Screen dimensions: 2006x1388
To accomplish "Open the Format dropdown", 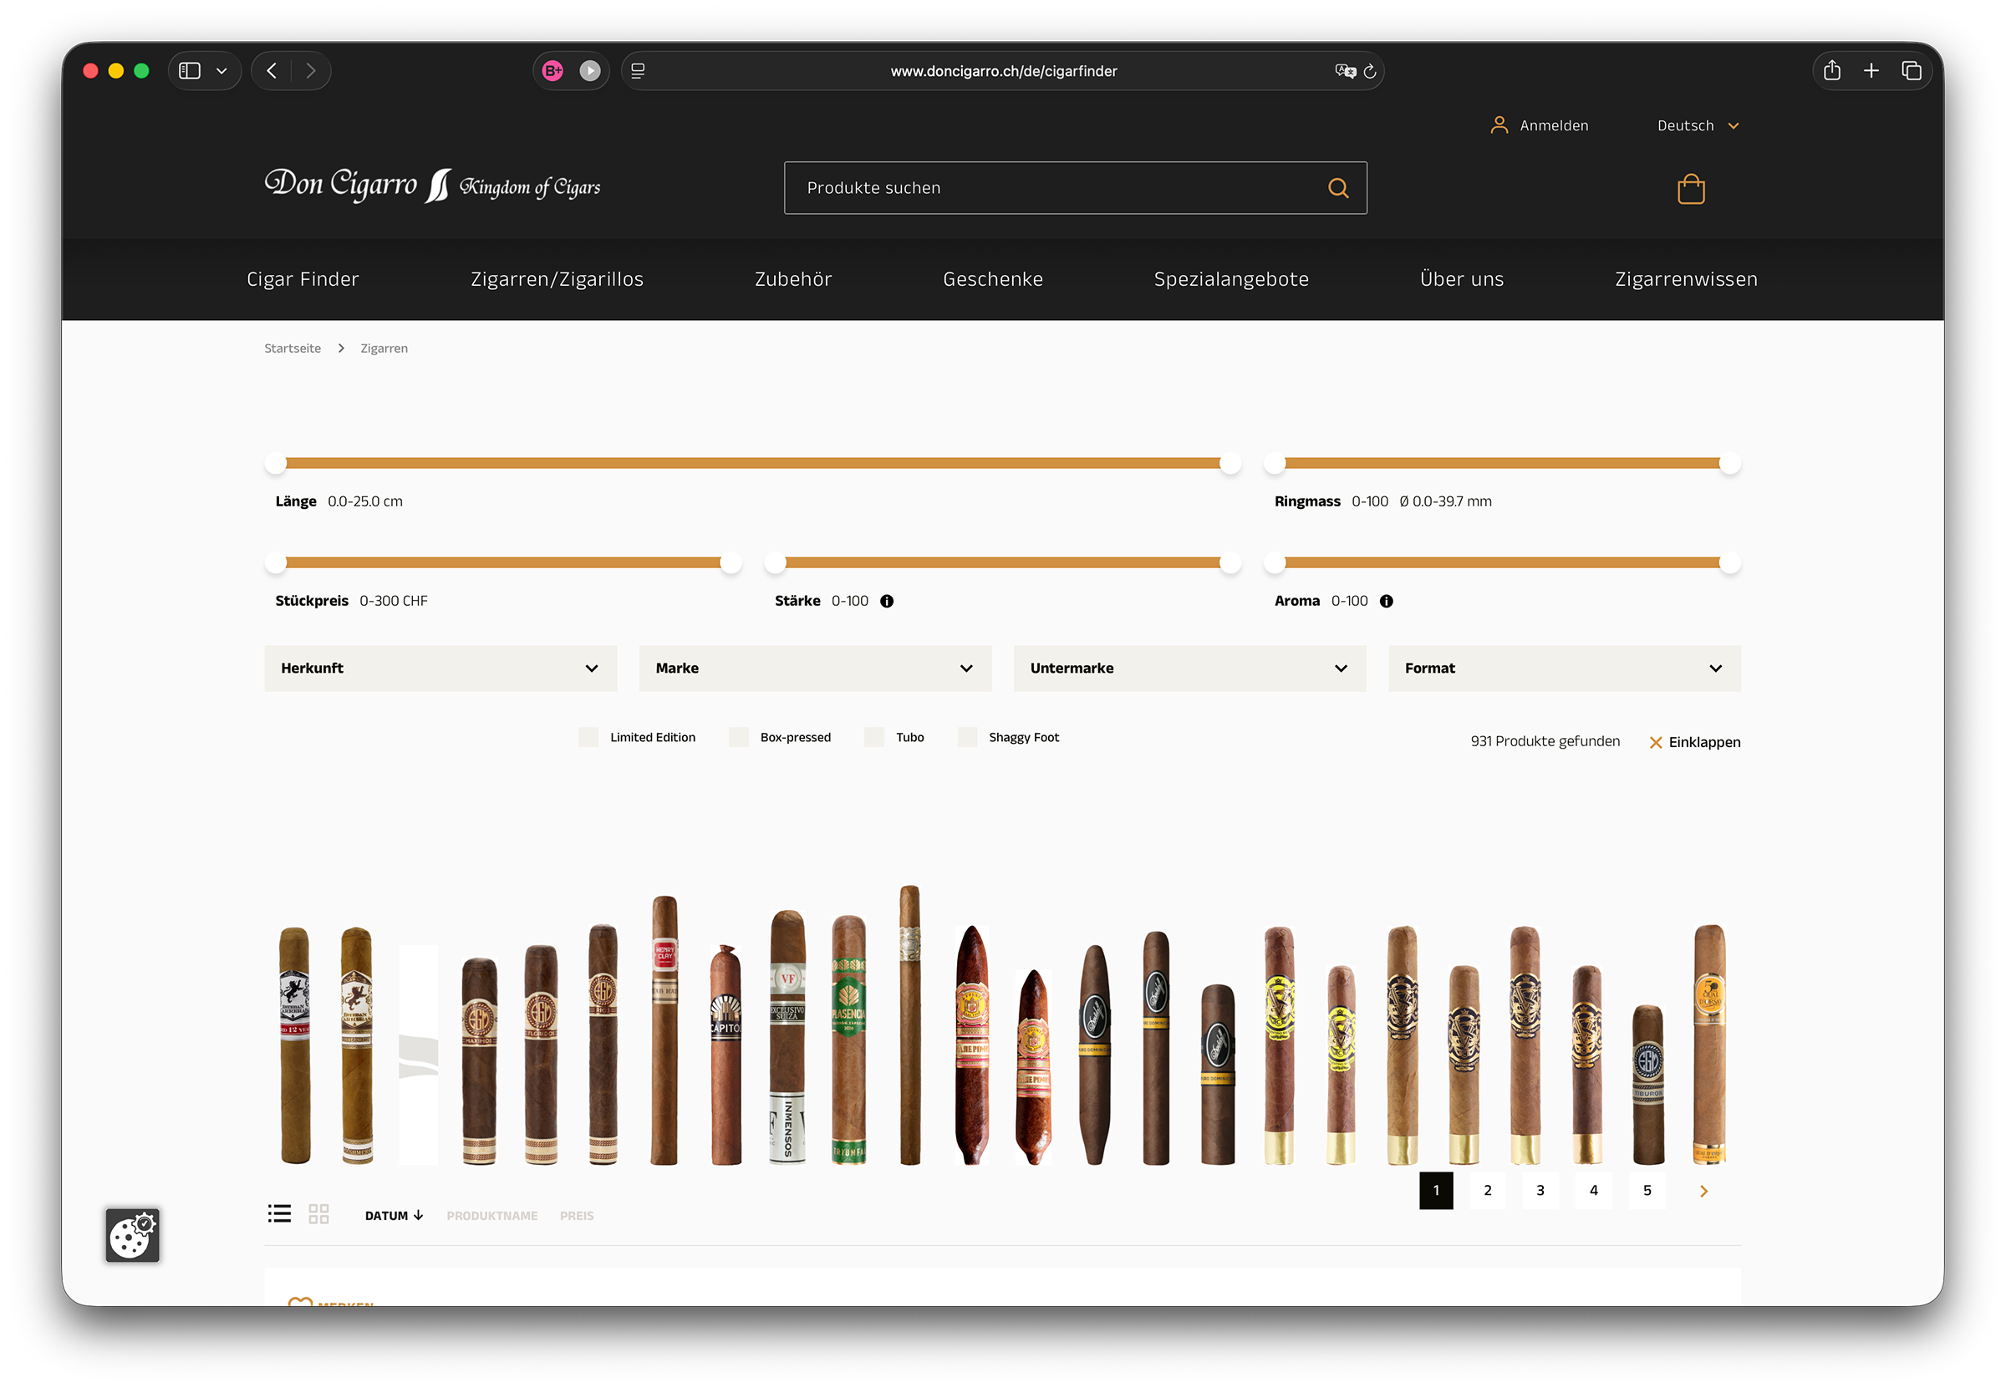I will pos(1565,668).
